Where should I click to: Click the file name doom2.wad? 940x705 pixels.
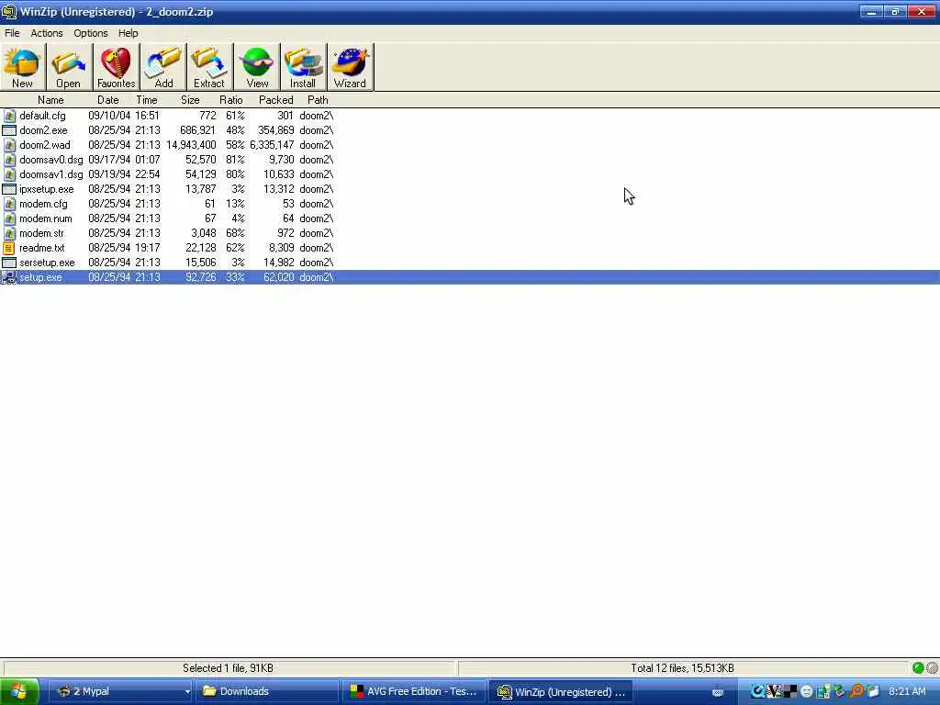pos(44,145)
